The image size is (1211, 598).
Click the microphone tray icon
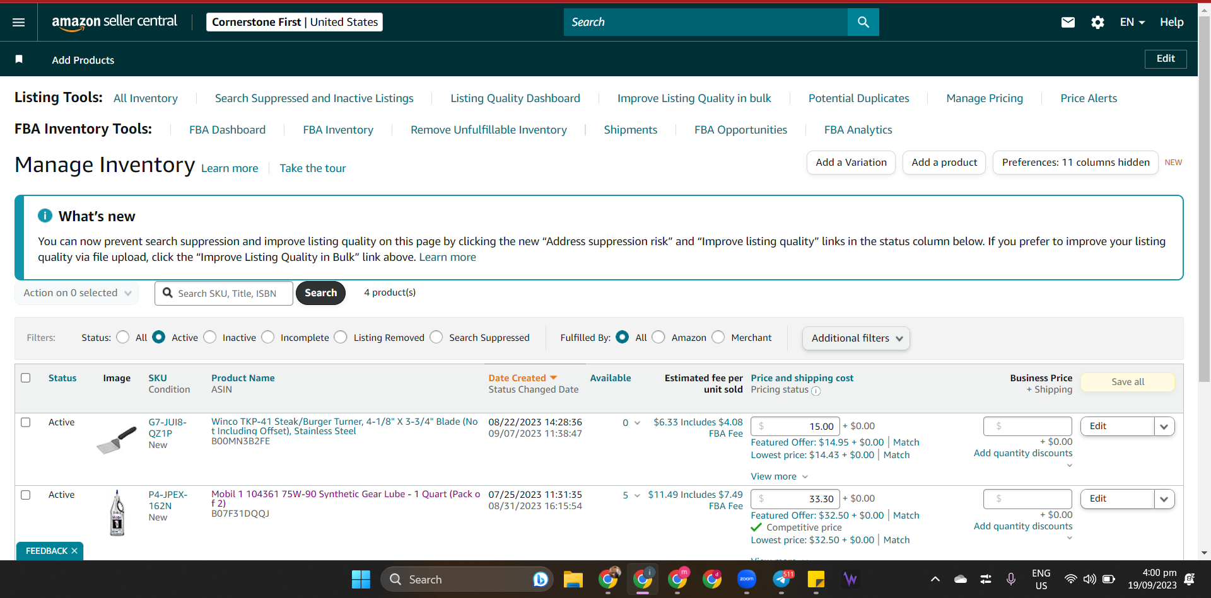[x=1011, y=579]
